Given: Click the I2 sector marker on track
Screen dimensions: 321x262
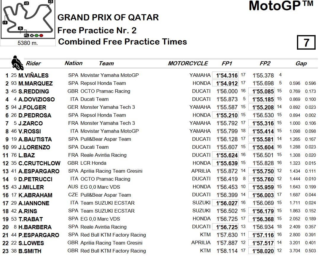Looking at the screenshot, I should tap(26, 3).
